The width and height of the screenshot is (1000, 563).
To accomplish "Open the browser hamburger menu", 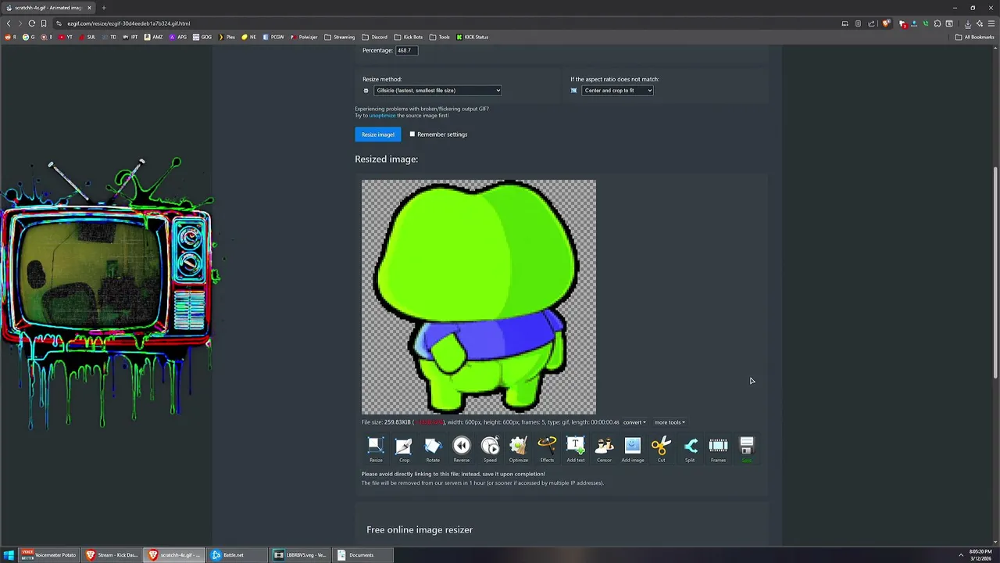I will pos(991,23).
